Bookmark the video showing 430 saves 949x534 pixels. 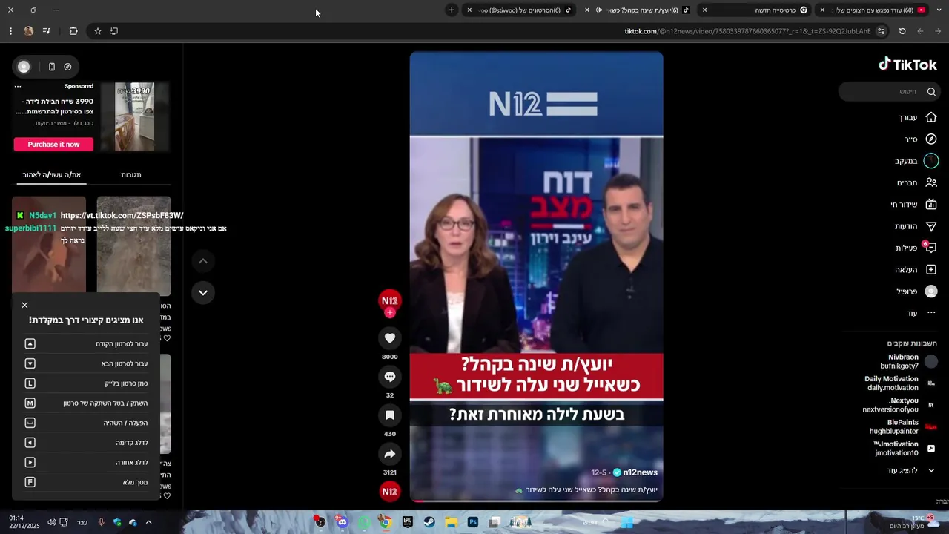tap(389, 415)
